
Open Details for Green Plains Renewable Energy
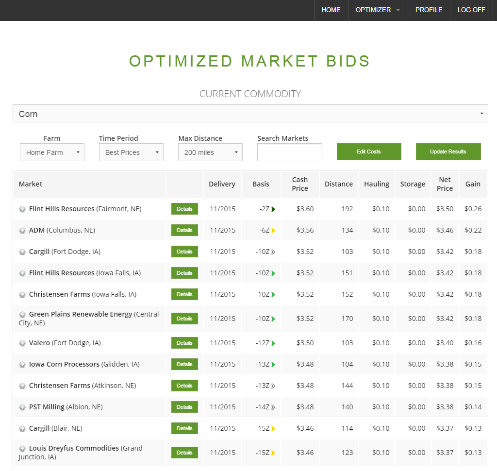pos(184,319)
